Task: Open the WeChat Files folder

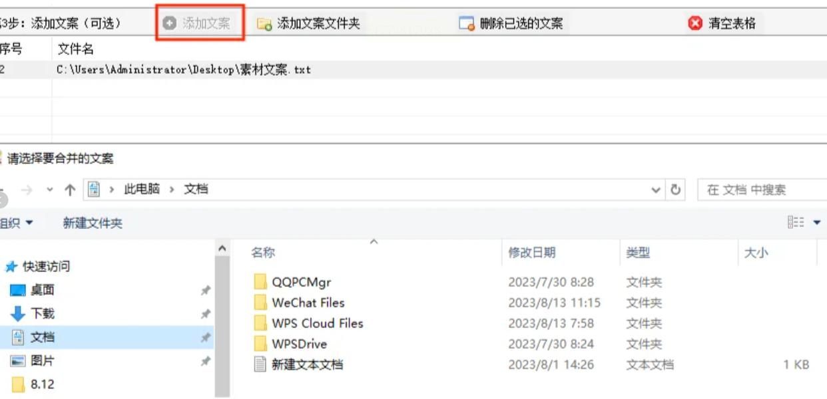Action: coord(308,303)
